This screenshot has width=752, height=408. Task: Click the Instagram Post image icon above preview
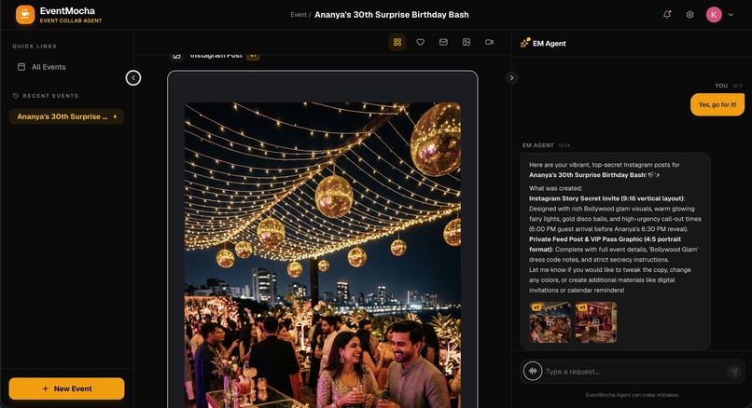(176, 56)
